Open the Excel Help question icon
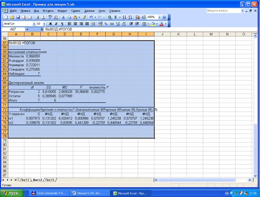The width and height of the screenshot is (260, 197). click(x=165, y=17)
